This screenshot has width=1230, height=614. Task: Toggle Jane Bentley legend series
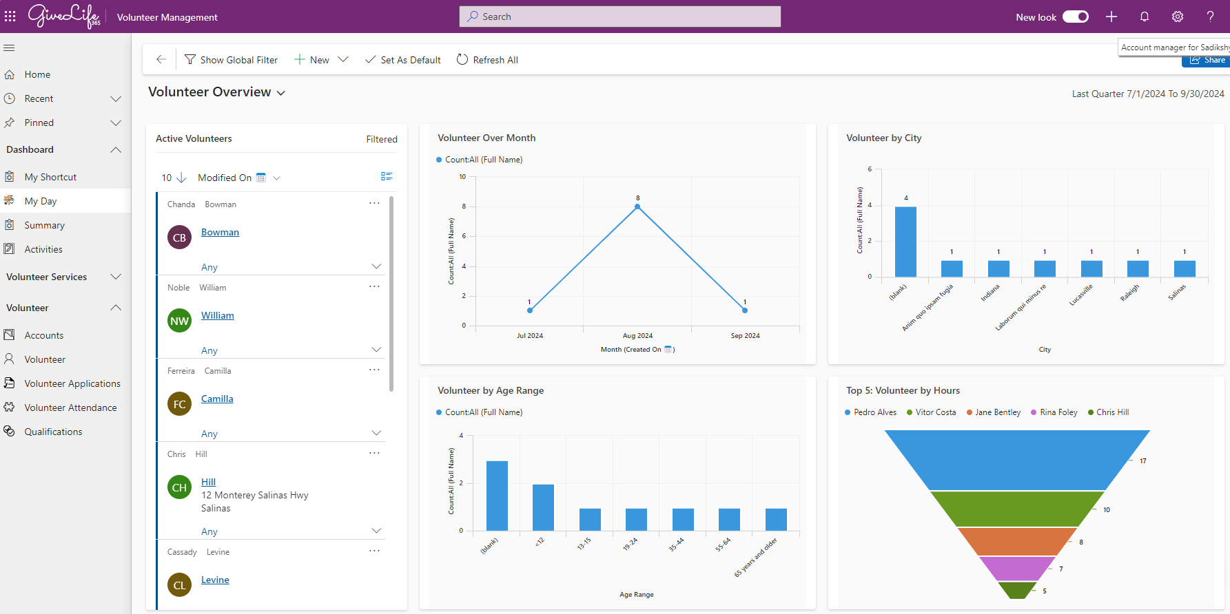coord(993,412)
